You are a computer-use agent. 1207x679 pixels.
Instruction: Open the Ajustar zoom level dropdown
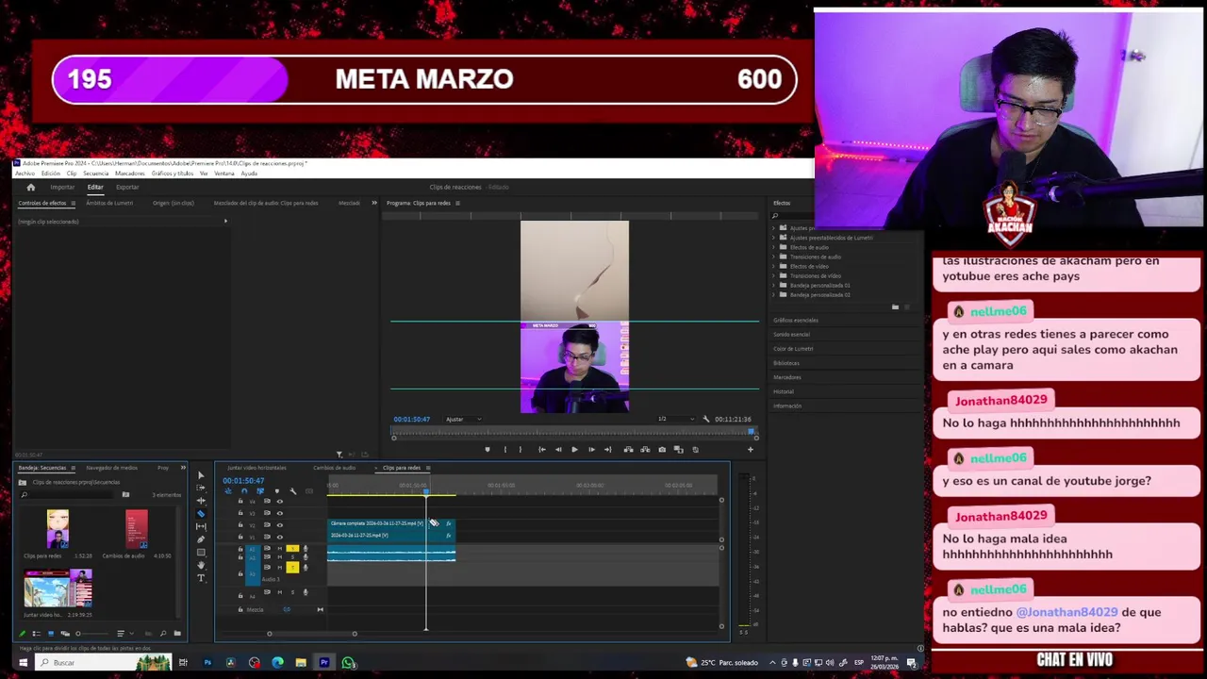464,419
